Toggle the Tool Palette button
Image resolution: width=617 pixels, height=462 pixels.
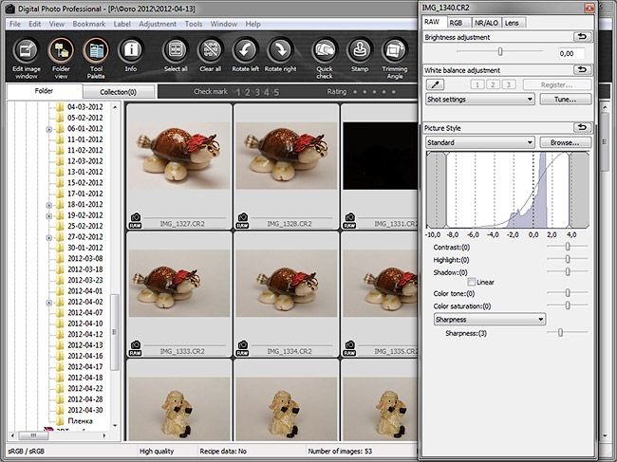[96, 58]
